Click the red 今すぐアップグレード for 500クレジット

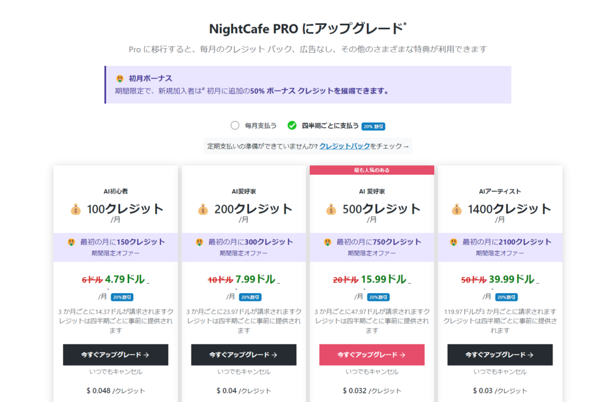[x=372, y=354]
